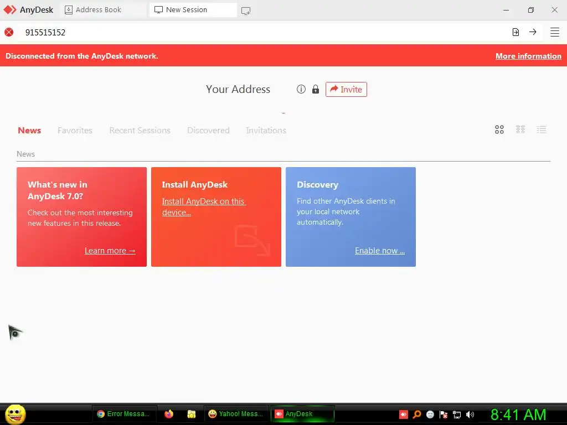Select the News tab

pyautogui.click(x=29, y=131)
